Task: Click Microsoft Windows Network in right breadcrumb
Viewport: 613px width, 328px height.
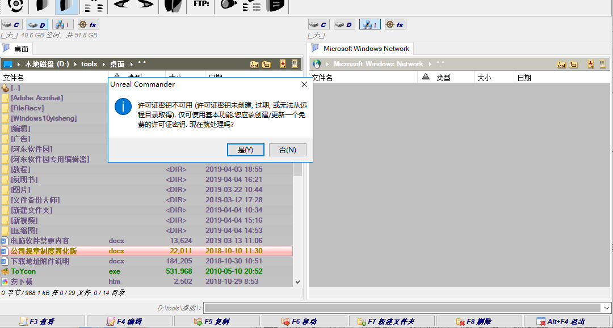Action: point(378,64)
